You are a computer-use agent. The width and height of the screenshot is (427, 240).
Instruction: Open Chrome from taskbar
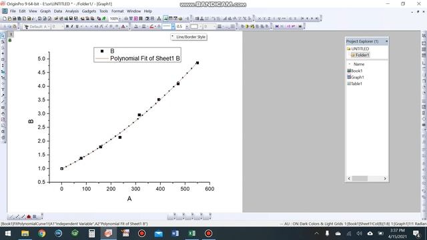(41, 233)
